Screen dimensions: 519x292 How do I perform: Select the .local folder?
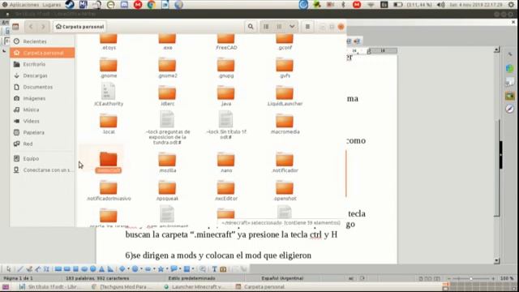(109, 123)
